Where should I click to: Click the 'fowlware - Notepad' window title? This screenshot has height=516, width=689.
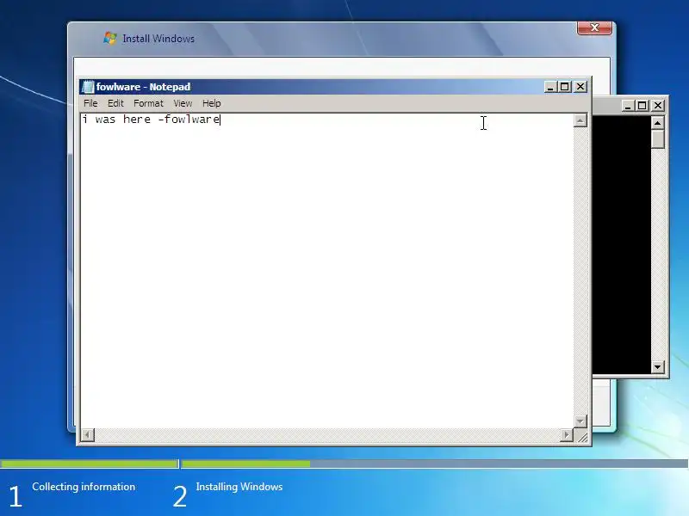[143, 87]
